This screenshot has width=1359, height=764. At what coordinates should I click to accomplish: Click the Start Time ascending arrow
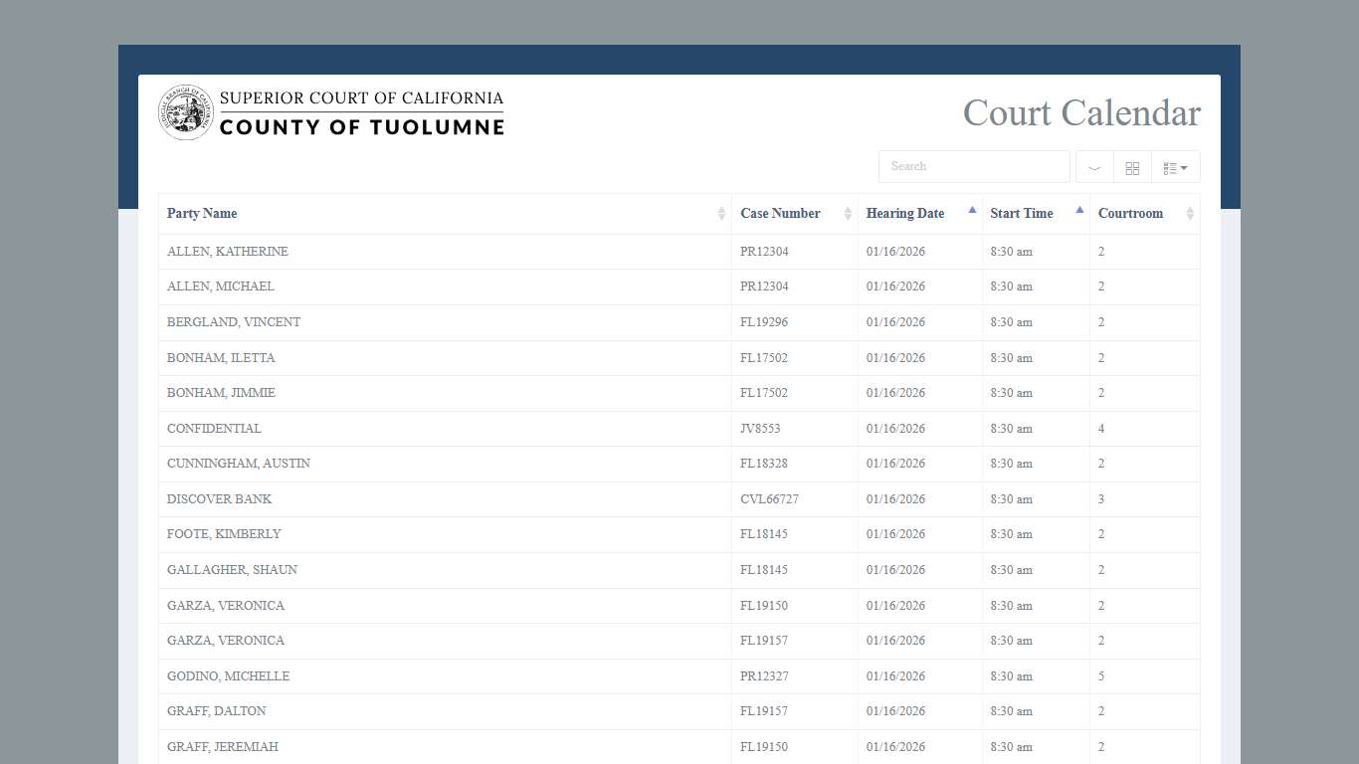click(1079, 210)
